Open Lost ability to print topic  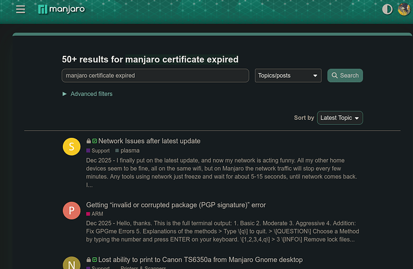pyautogui.click(x=200, y=260)
